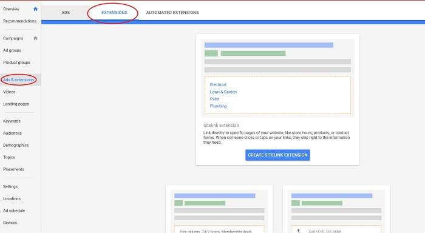Viewport: 425px width, 233px height.
Task: Click the Electrical sample sitelink
Action: pyautogui.click(x=218, y=84)
